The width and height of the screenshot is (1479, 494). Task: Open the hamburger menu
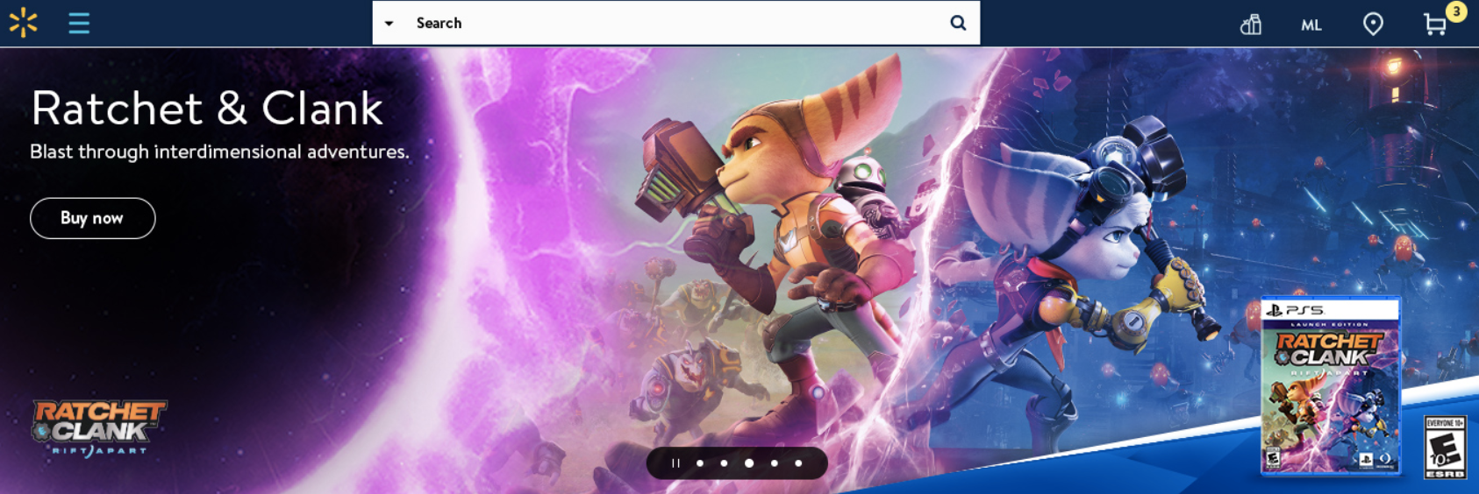[x=79, y=23]
